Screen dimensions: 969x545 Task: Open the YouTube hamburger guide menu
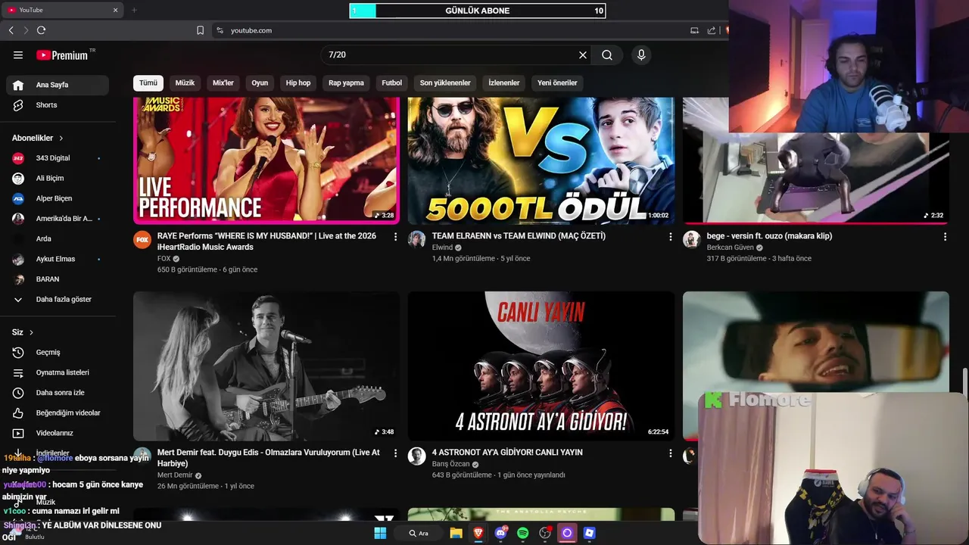(18, 55)
